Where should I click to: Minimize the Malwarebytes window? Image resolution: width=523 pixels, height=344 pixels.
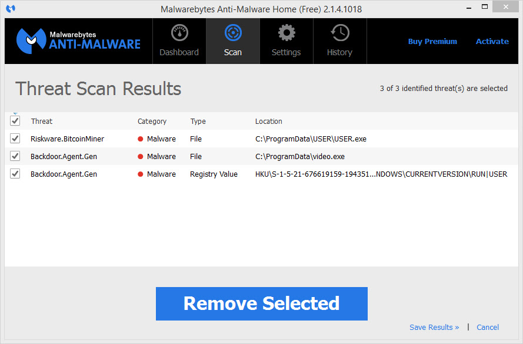[469, 7]
